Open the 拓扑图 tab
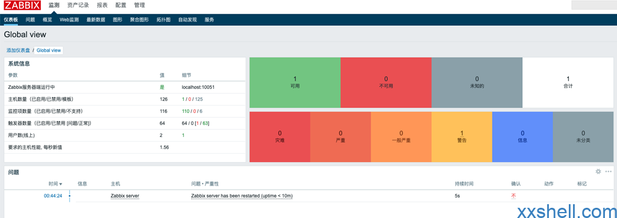The width and height of the screenshot is (617, 218). [x=163, y=20]
